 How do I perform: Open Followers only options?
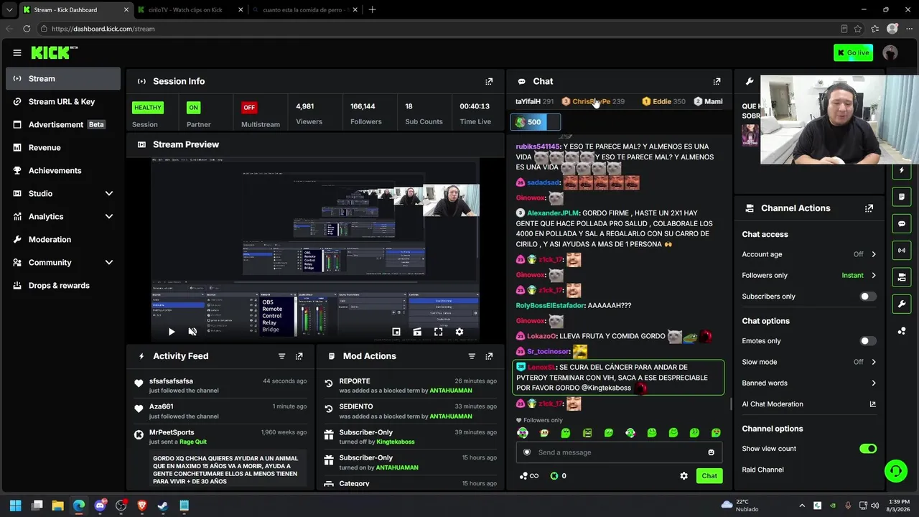(808, 275)
